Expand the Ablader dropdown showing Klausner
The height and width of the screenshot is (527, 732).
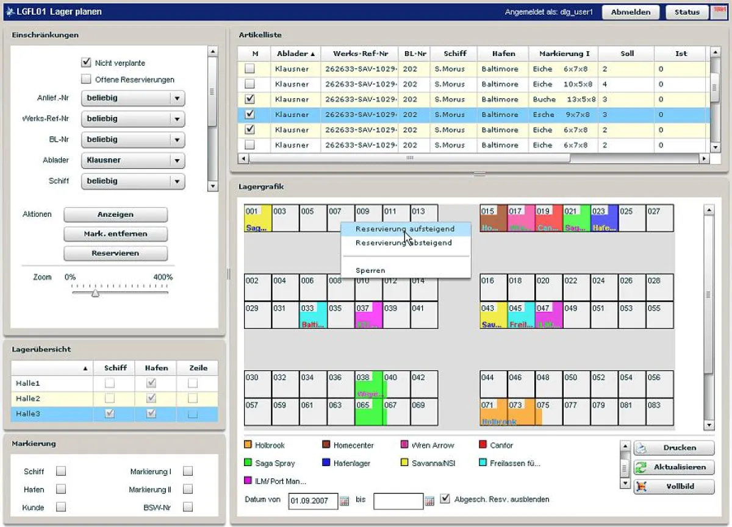tap(177, 160)
